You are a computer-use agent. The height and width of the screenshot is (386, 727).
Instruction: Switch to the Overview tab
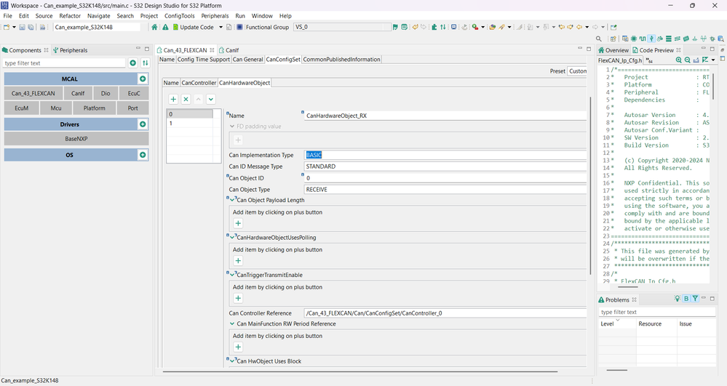coord(613,50)
